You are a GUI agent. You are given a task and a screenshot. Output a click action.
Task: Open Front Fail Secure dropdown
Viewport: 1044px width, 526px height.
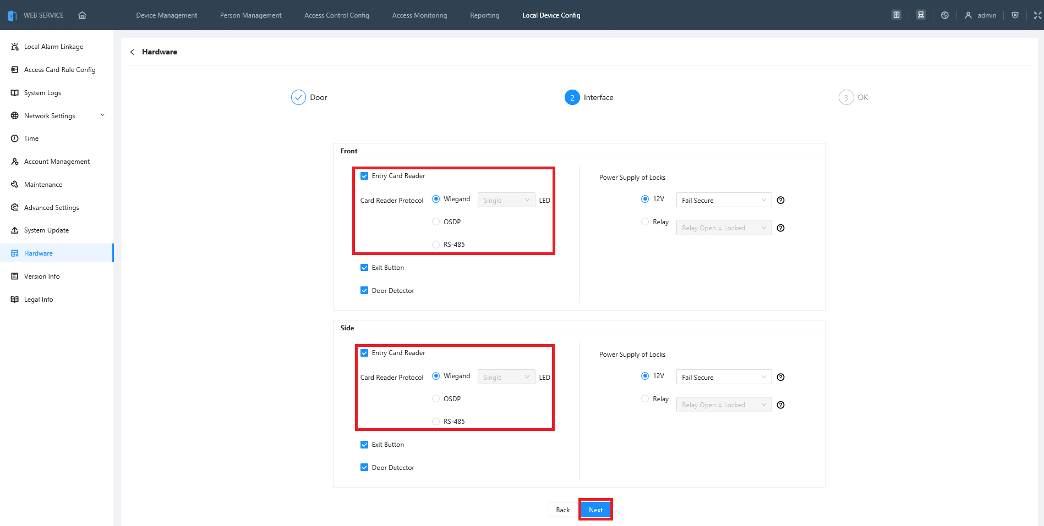(723, 201)
